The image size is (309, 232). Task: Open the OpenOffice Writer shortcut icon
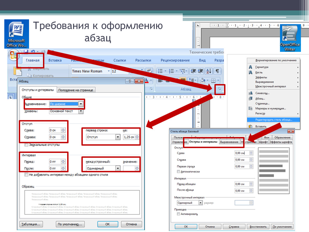tap(290, 38)
